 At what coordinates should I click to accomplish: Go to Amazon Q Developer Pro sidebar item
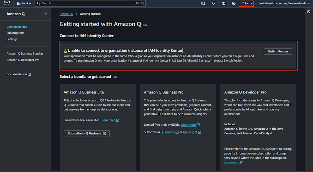[x=23, y=60]
